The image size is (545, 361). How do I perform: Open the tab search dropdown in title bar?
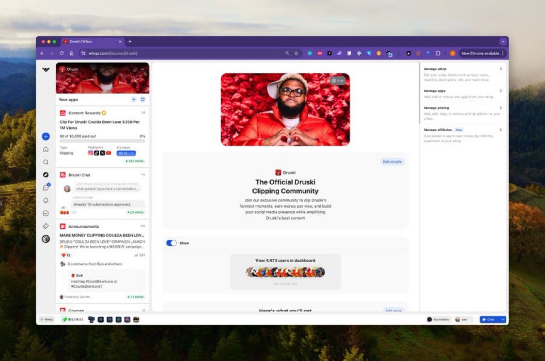click(x=503, y=41)
